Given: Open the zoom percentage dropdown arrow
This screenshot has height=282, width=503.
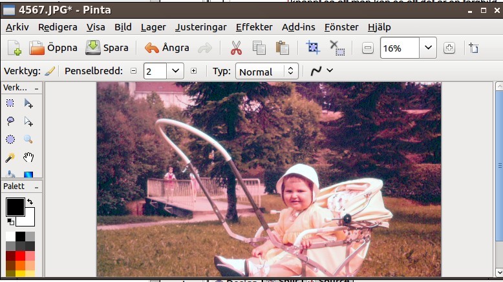Looking at the screenshot, I should coord(428,48).
